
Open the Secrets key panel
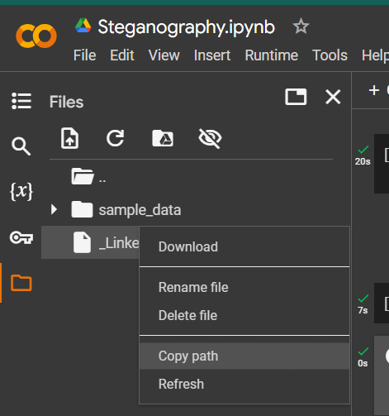21,237
